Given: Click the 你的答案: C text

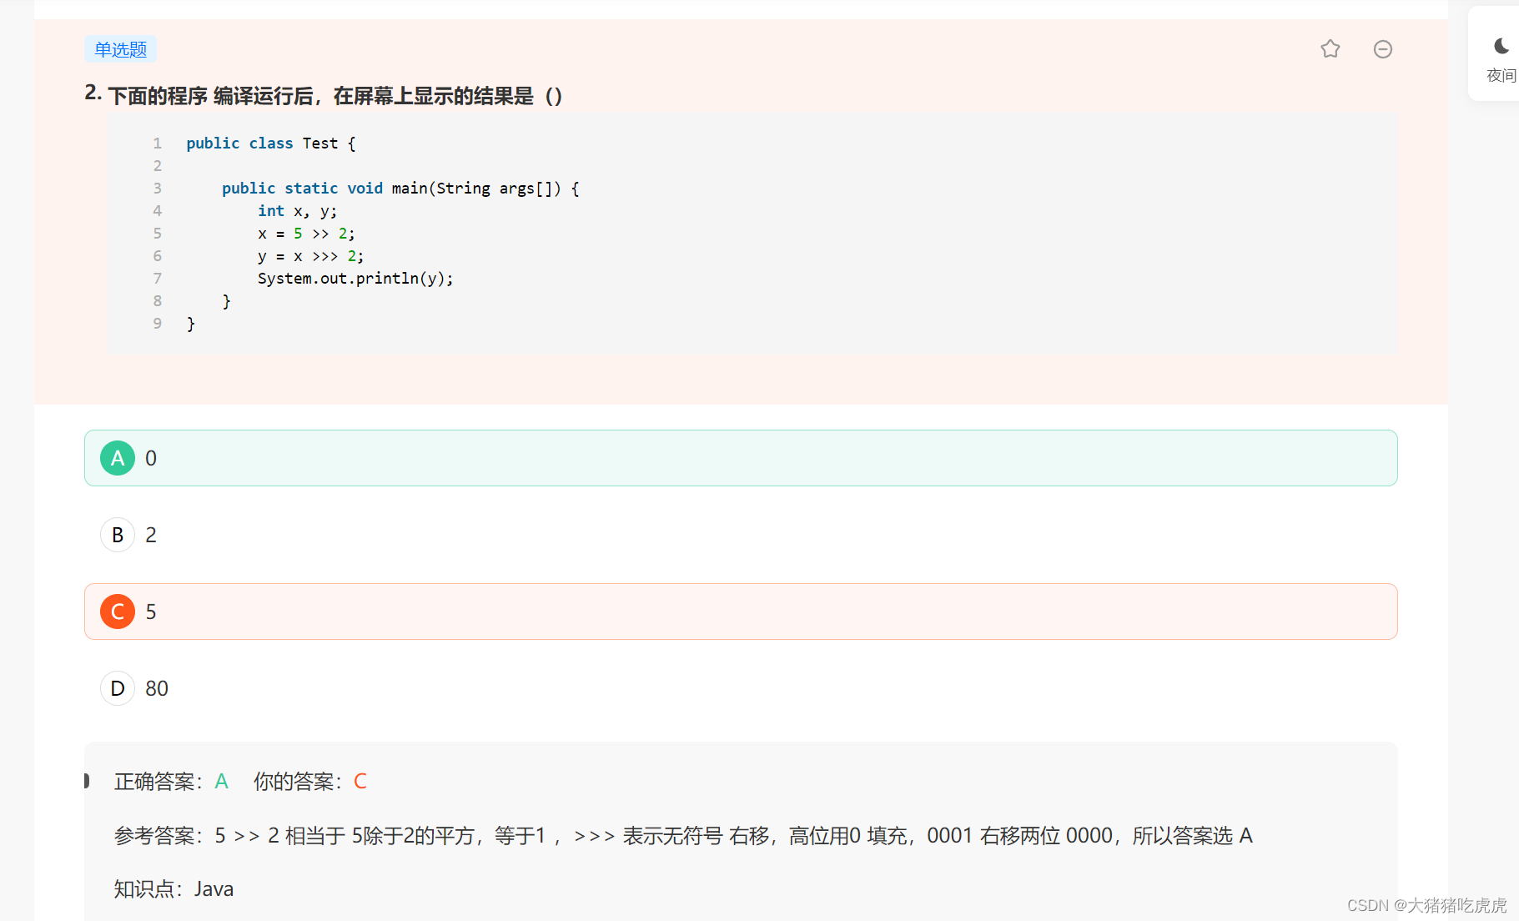Looking at the screenshot, I should [310, 782].
